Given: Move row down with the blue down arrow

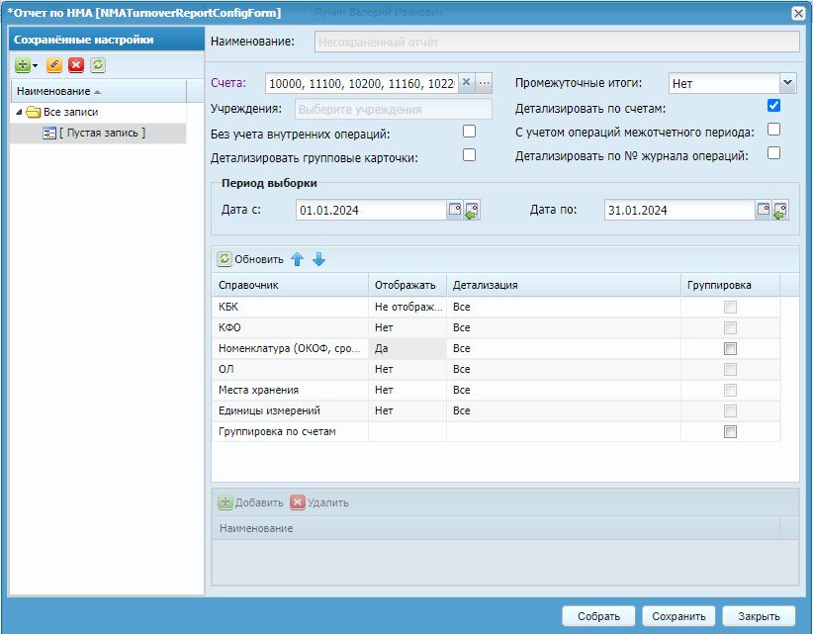Looking at the screenshot, I should coord(318,259).
